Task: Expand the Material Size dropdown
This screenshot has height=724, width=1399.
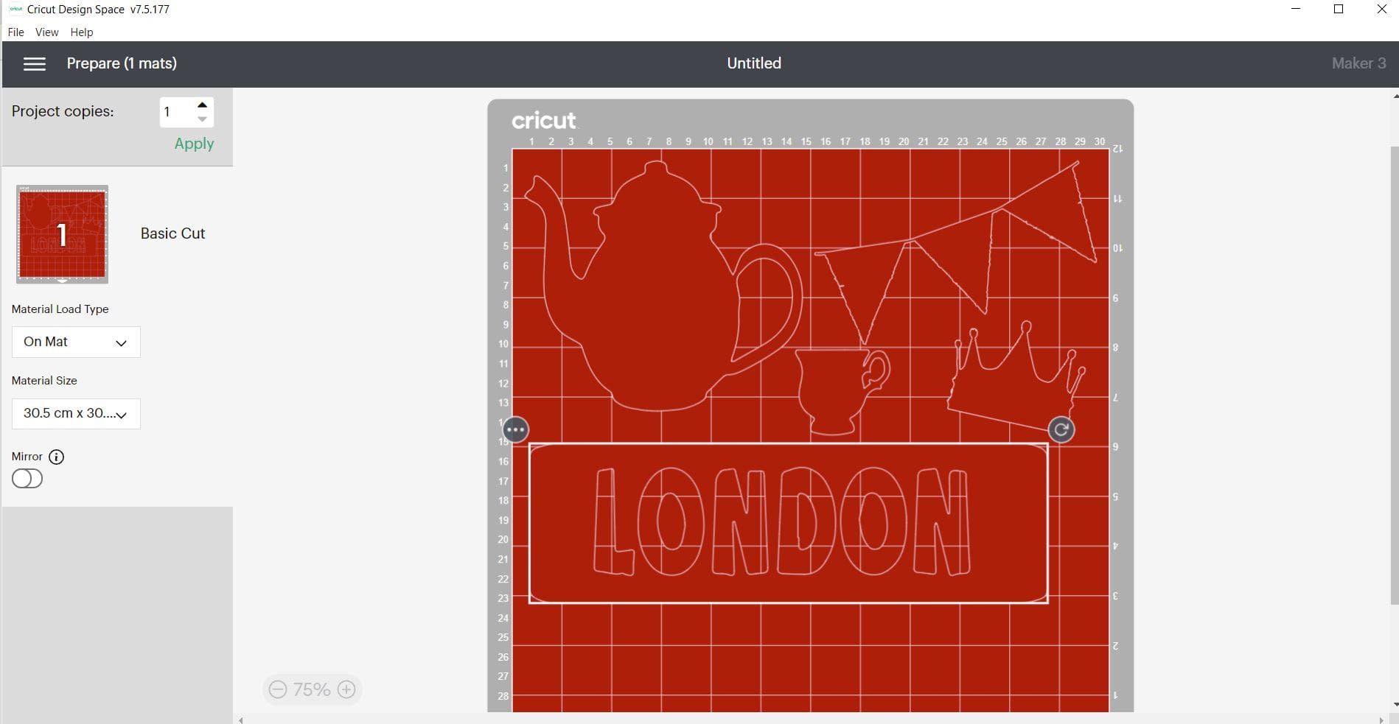Action: point(76,413)
